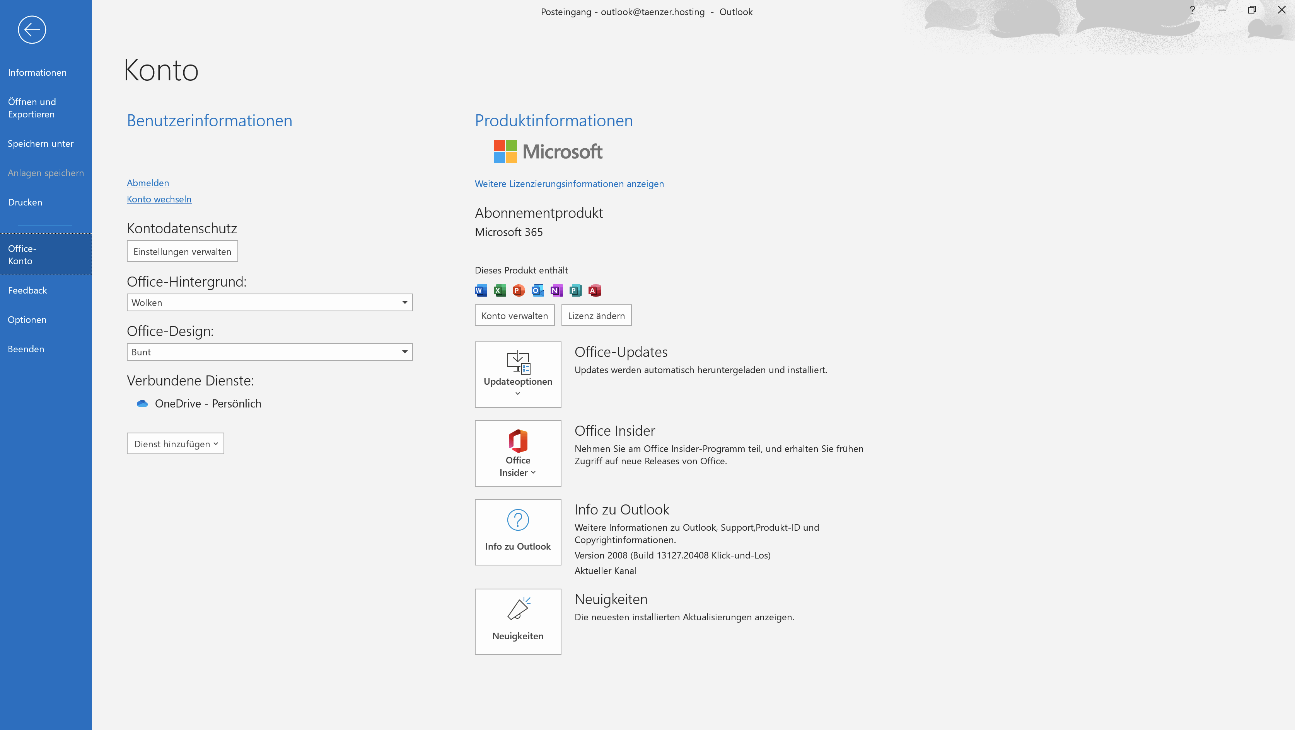
Task: Open Informationen from the sidebar
Action: pyautogui.click(x=37, y=72)
